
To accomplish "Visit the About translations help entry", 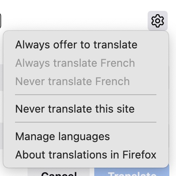I will click(86, 155).
